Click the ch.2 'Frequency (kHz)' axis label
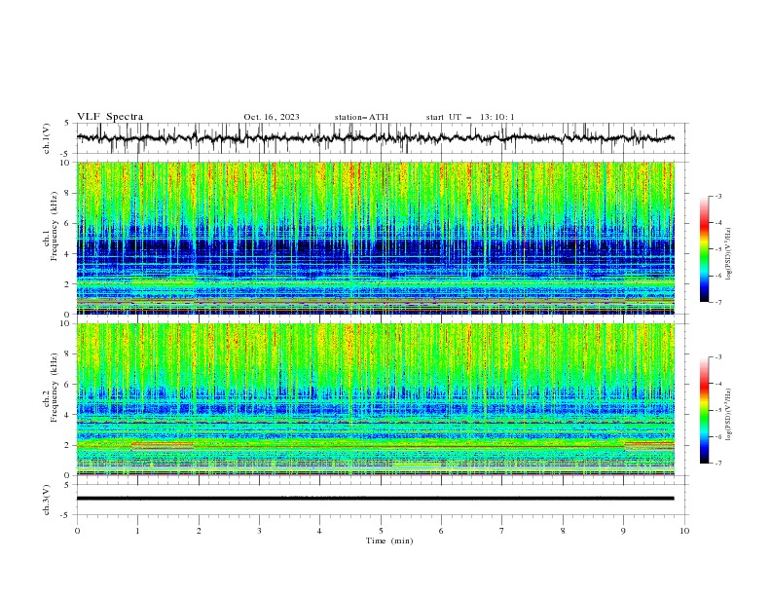This screenshot has width=771, height=596. (x=55, y=387)
